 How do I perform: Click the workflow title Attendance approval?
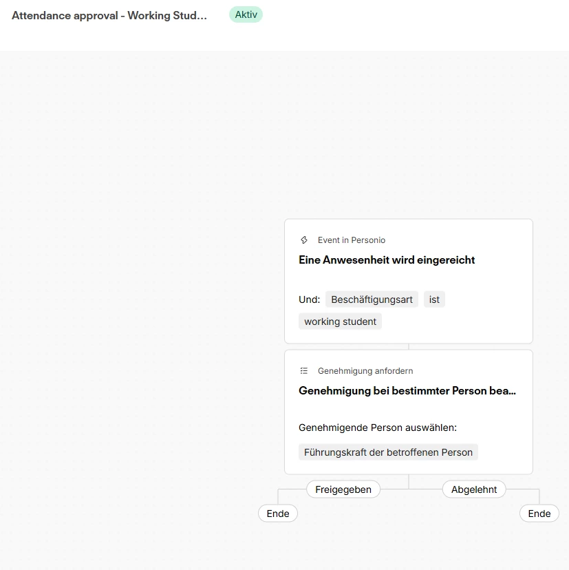(x=109, y=15)
